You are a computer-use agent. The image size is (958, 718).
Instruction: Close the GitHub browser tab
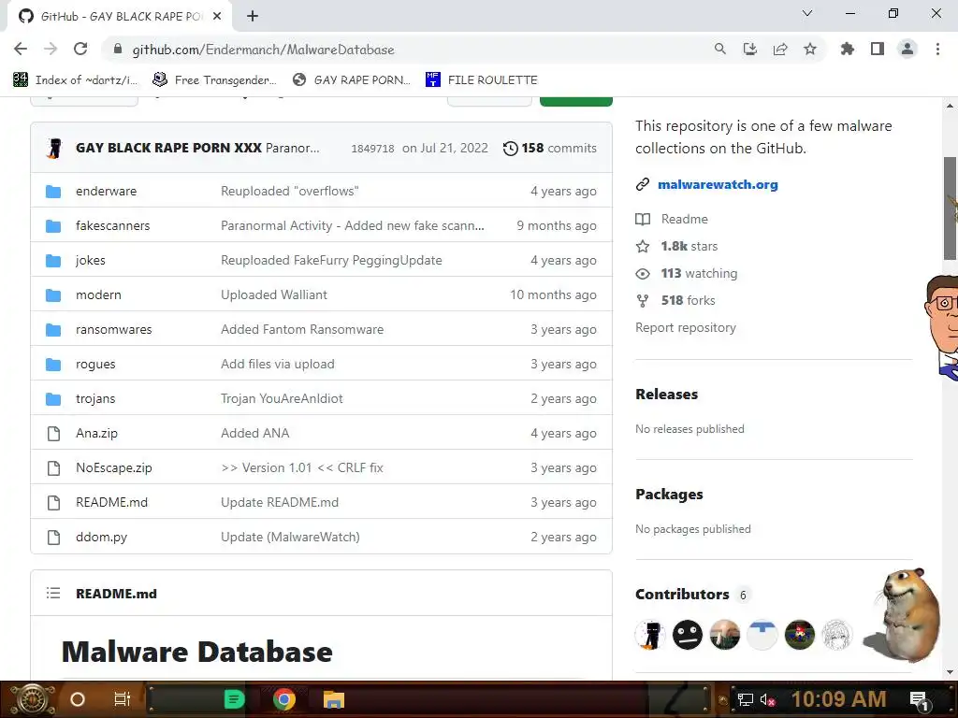point(217,17)
